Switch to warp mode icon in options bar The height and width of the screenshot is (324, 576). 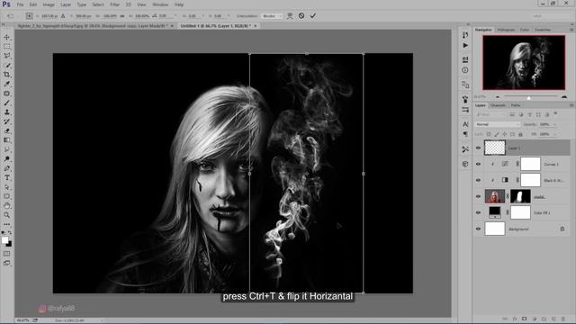coord(290,16)
